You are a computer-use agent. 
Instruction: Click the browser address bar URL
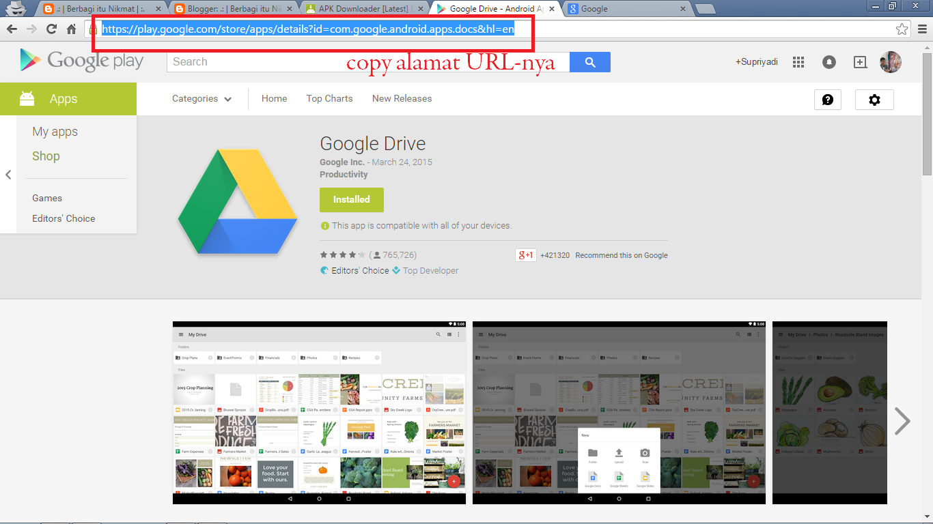(x=307, y=29)
